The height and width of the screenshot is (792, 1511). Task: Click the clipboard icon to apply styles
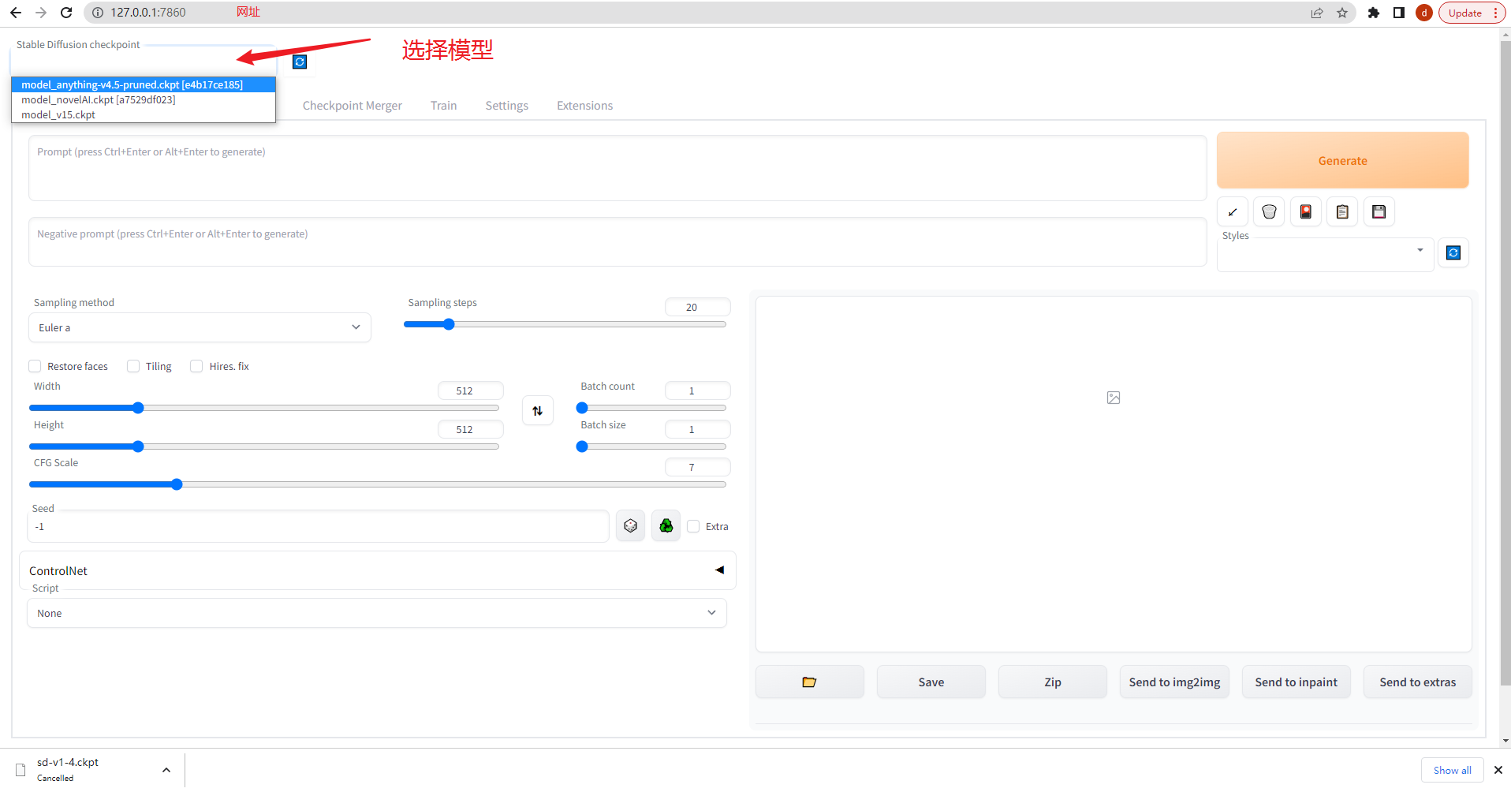click(x=1342, y=212)
